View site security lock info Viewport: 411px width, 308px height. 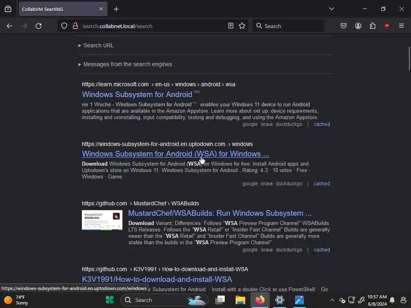click(75, 26)
